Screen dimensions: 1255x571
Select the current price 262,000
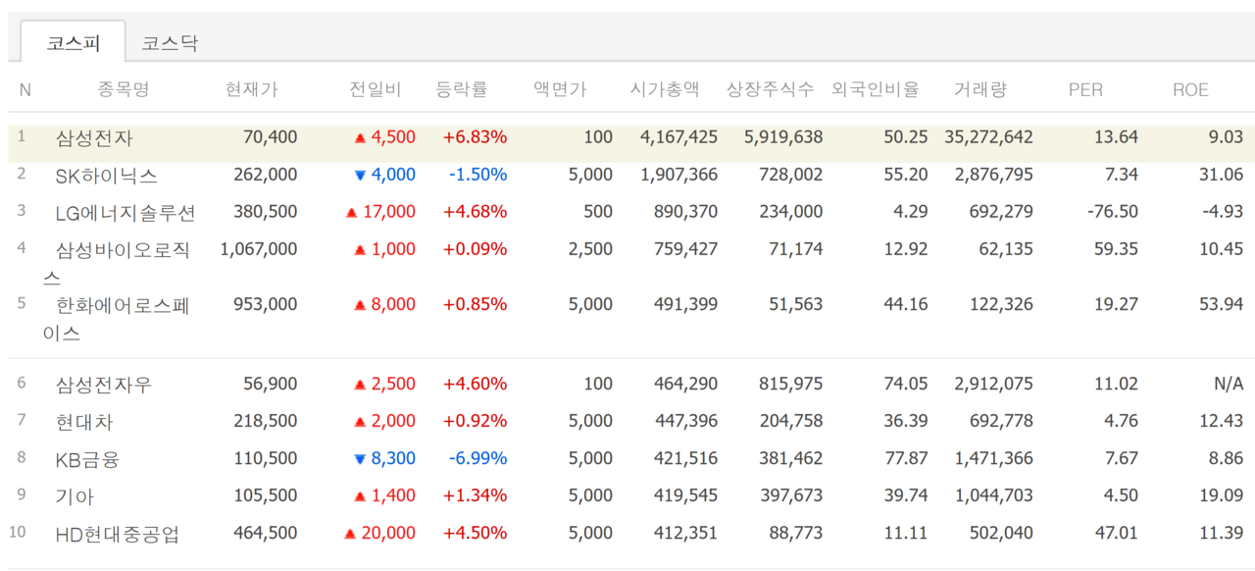(x=265, y=175)
